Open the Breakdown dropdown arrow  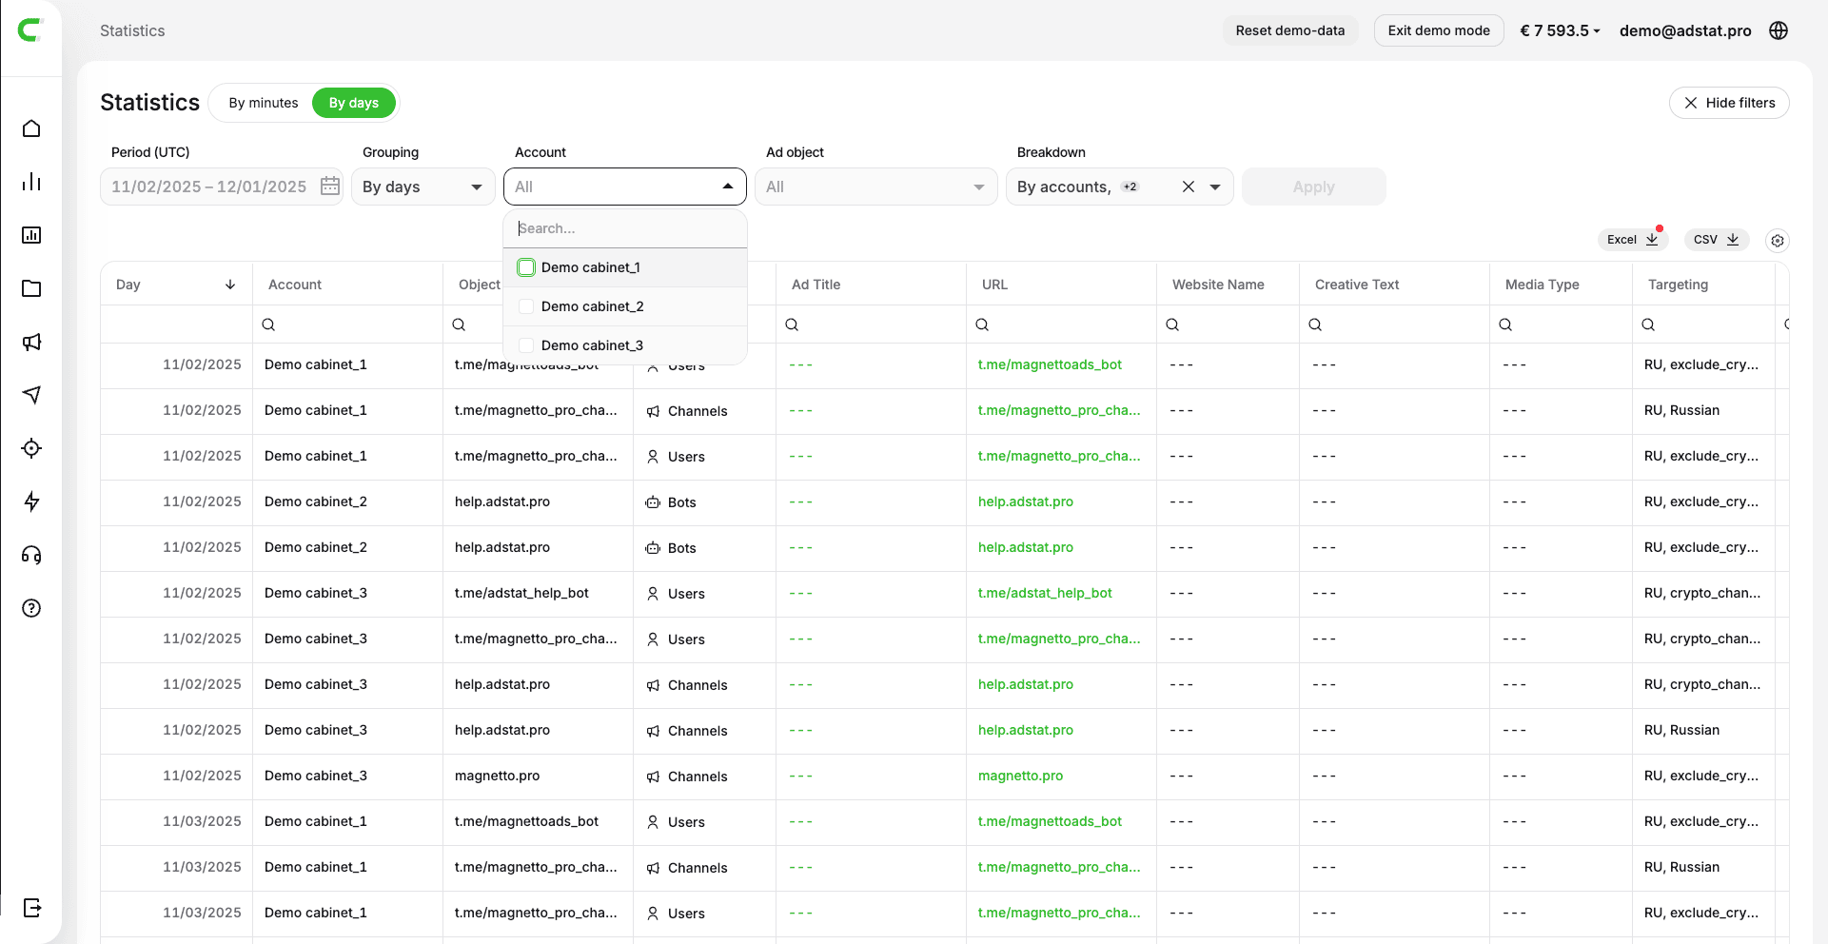(1215, 187)
